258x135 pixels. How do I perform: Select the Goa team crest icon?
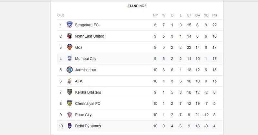tap(70, 47)
